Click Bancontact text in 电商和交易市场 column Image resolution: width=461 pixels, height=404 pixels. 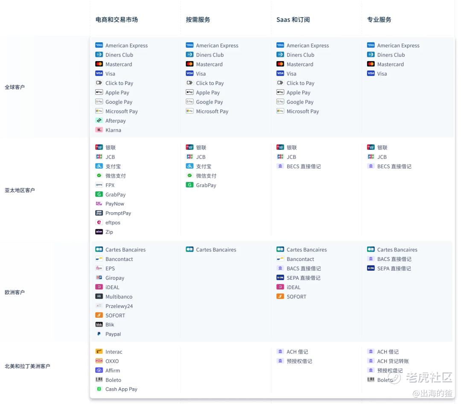[x=119, y=259]
